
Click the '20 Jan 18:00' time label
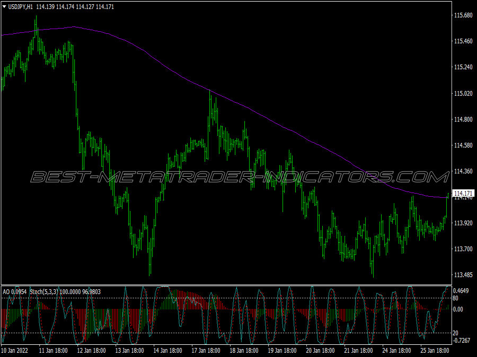[320, 351]
